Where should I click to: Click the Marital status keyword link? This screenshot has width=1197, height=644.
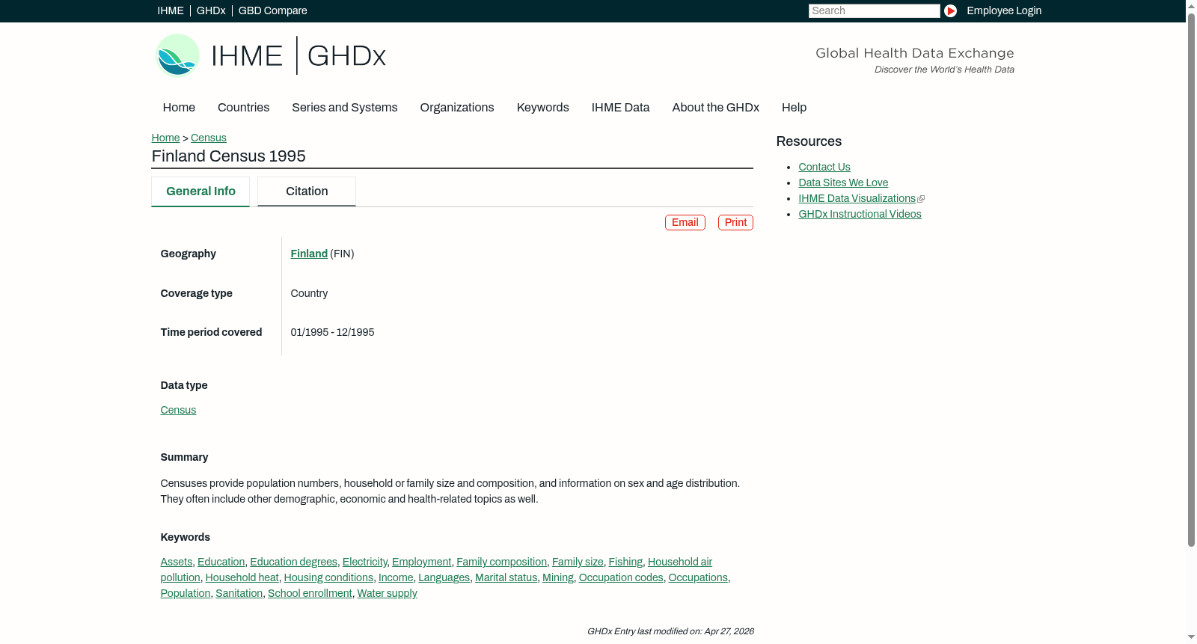click(x=506, y=578)
